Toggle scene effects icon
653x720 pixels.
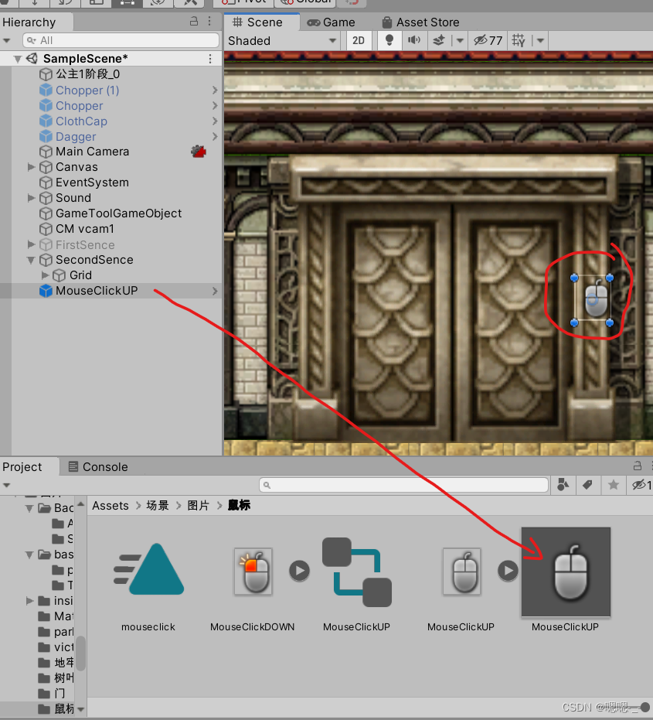[439, 40]
